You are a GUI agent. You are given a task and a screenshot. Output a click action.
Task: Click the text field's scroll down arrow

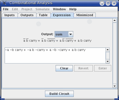tap(108, 61)
